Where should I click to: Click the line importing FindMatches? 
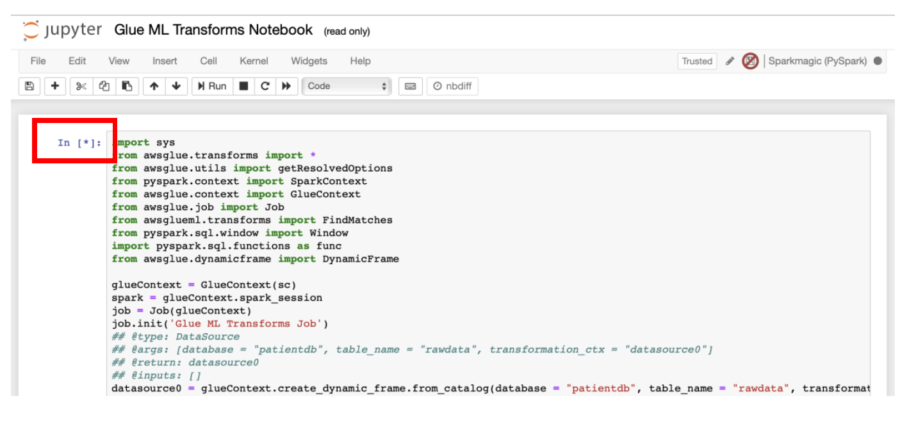point(252,220)
